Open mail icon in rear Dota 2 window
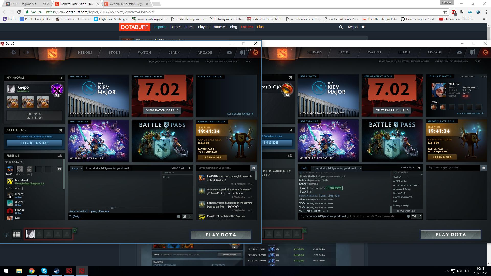Viewport: 491px width, 276px height. 459,52
